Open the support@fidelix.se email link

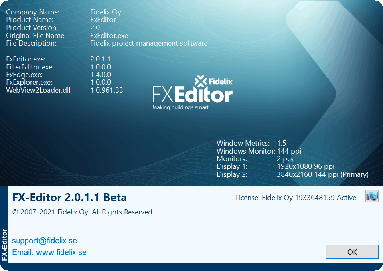pyautogui.click(x=45, y=241)
